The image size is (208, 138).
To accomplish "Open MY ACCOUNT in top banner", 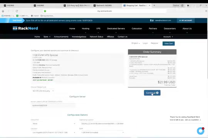I will coord(186,20).
